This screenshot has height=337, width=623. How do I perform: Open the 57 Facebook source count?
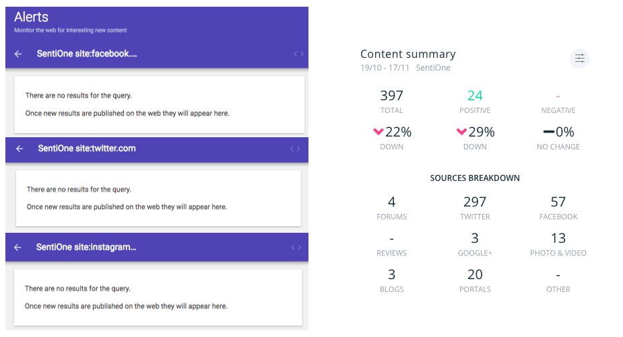(558, 202)
